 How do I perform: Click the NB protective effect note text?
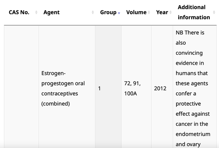[x=193, y=88]
